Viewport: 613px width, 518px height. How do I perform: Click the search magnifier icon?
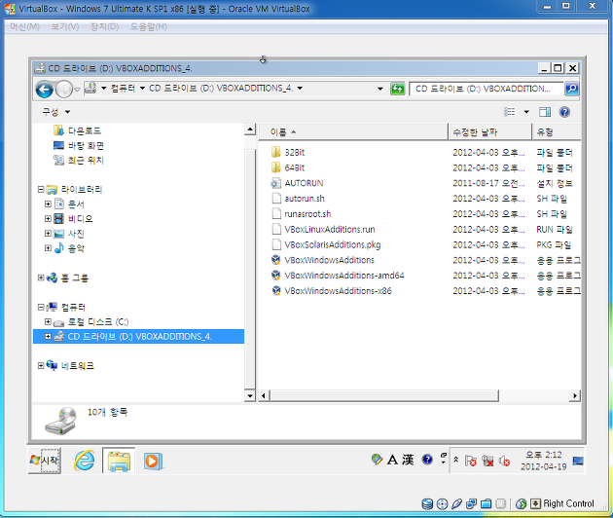coord(571,89)
